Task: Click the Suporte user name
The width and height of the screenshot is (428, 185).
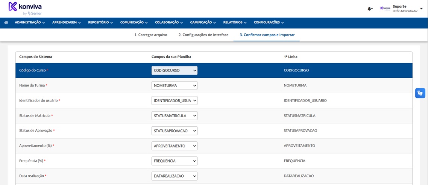Action: (400, 6)
